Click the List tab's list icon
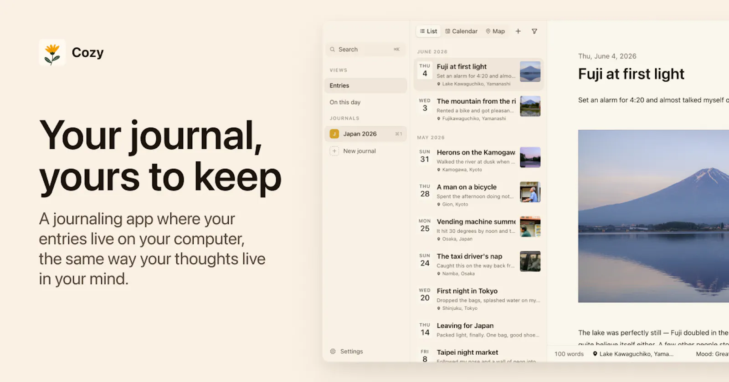Screen dimensions: 729x382 pos(422,31)
